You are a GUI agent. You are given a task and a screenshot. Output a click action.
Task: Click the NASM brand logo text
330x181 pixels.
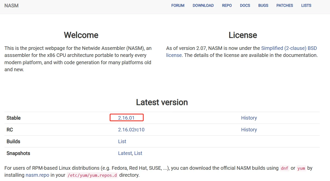pos(11,6)
